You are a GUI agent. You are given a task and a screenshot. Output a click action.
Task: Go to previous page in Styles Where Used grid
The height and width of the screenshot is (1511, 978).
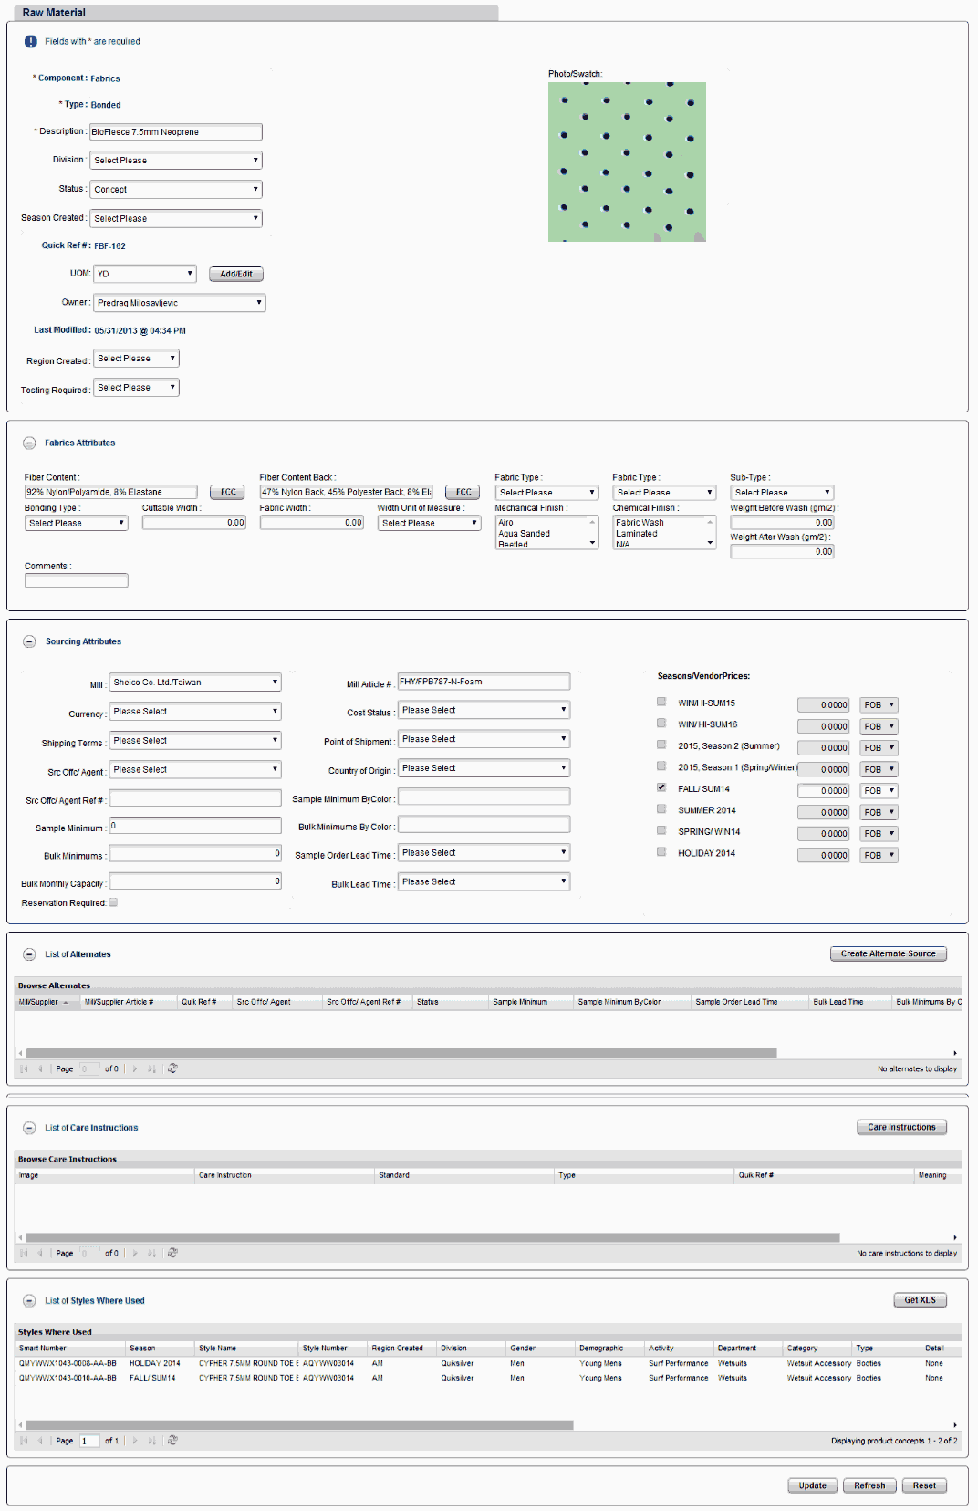[x=40, y=1441]
